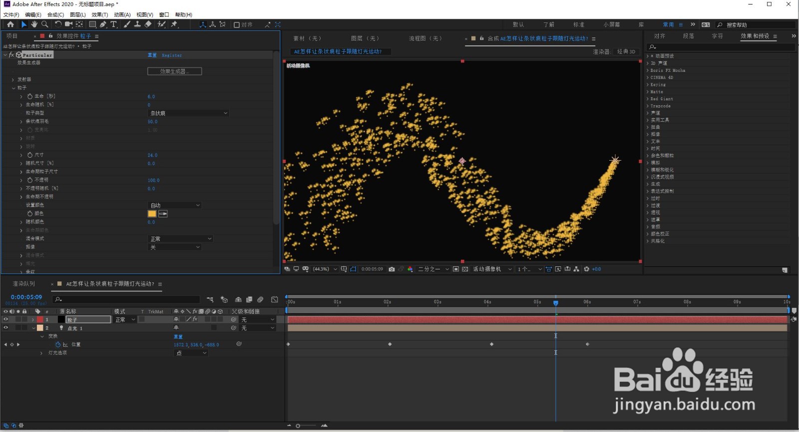The height and width of the screenshot is (432, 799).
Task: Open the timeline graph editor icon
Action: [x=275, y=299]
